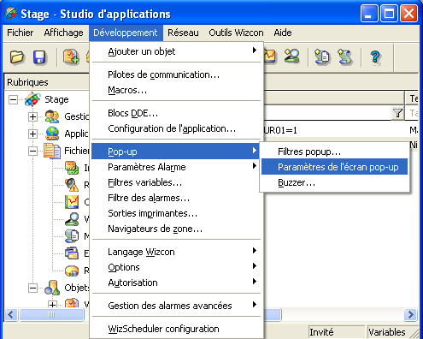Minimize the Stage Studio window
The image size is (423, 339).
(368, 13)
